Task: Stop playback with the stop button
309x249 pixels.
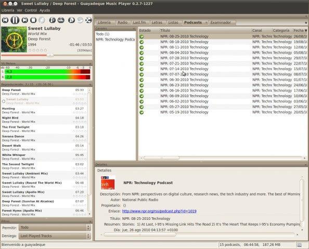Action: 33,20
